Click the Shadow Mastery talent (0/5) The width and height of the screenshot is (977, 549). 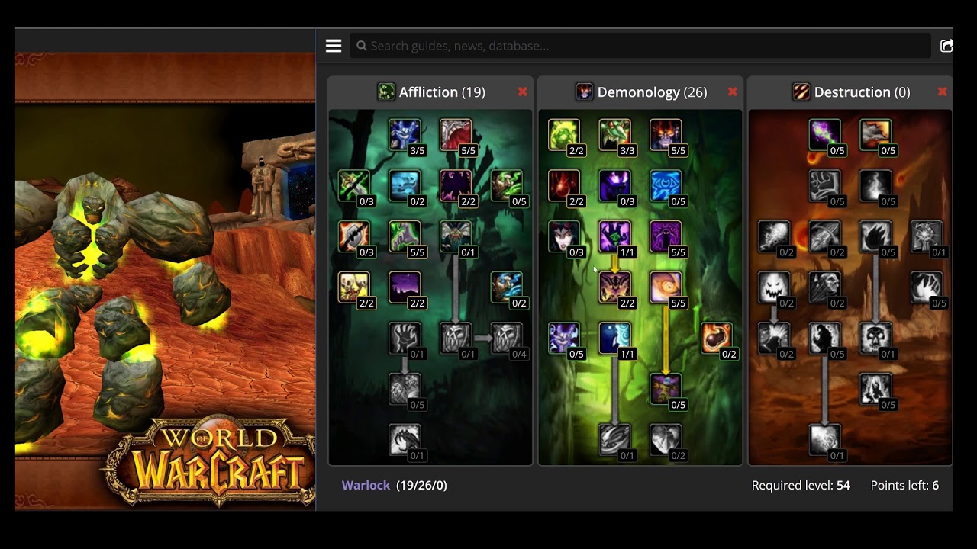[x=405, y=389]
